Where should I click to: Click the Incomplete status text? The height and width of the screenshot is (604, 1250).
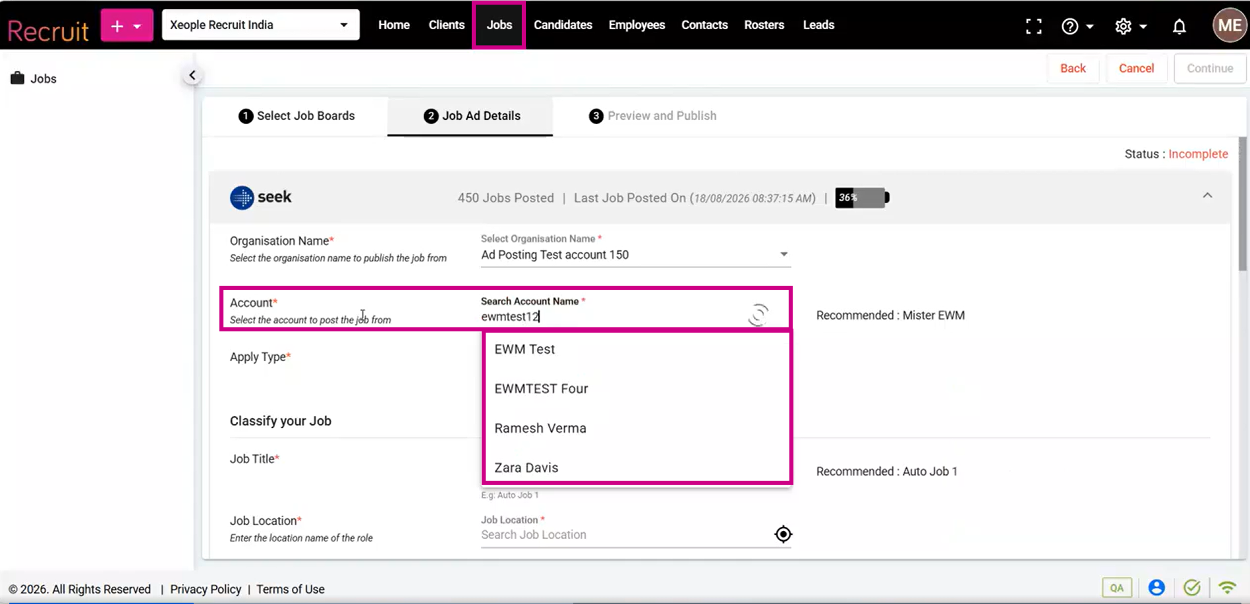pyautogui.click(x=1198, y=154)
